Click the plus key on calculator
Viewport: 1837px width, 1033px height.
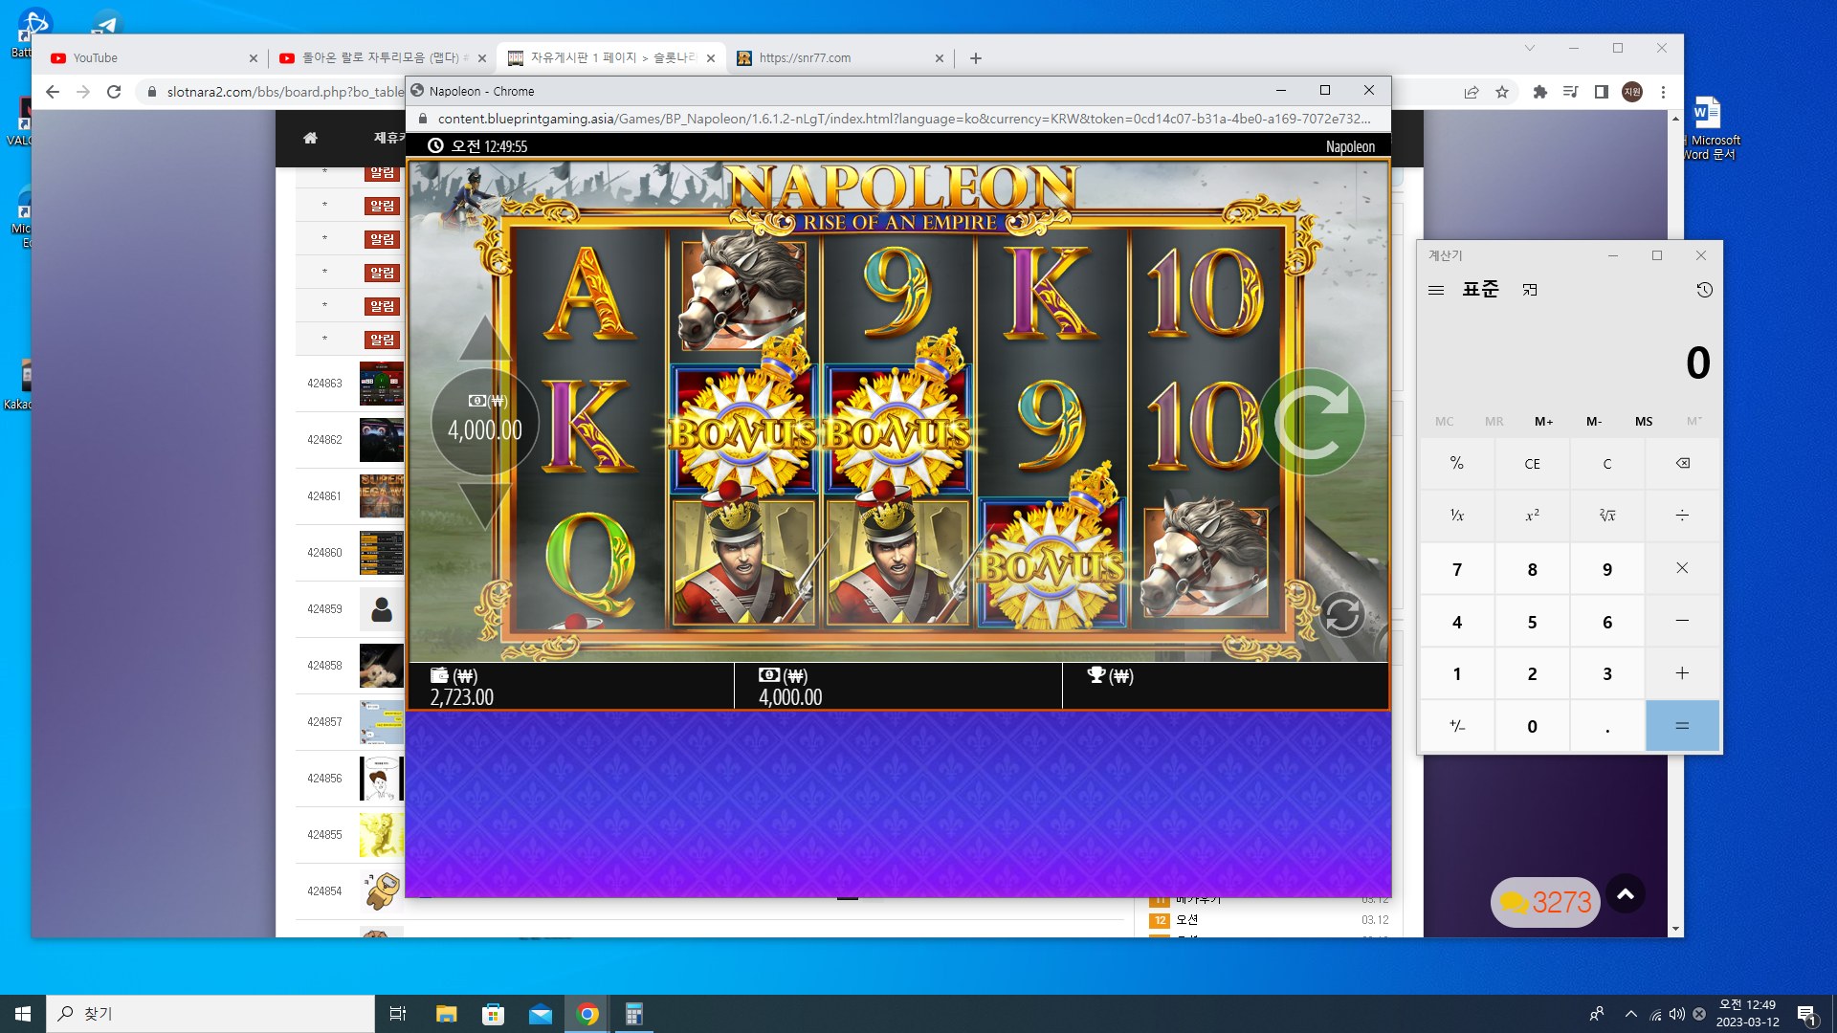(x=1682, y=673)
